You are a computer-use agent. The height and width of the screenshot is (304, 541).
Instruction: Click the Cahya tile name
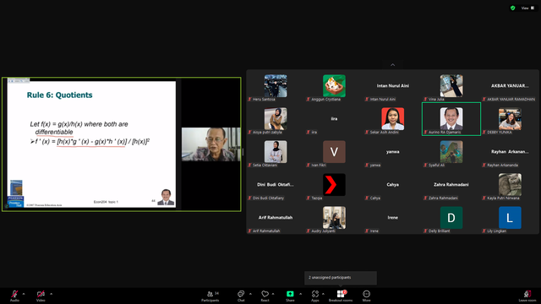pos(392,185)
